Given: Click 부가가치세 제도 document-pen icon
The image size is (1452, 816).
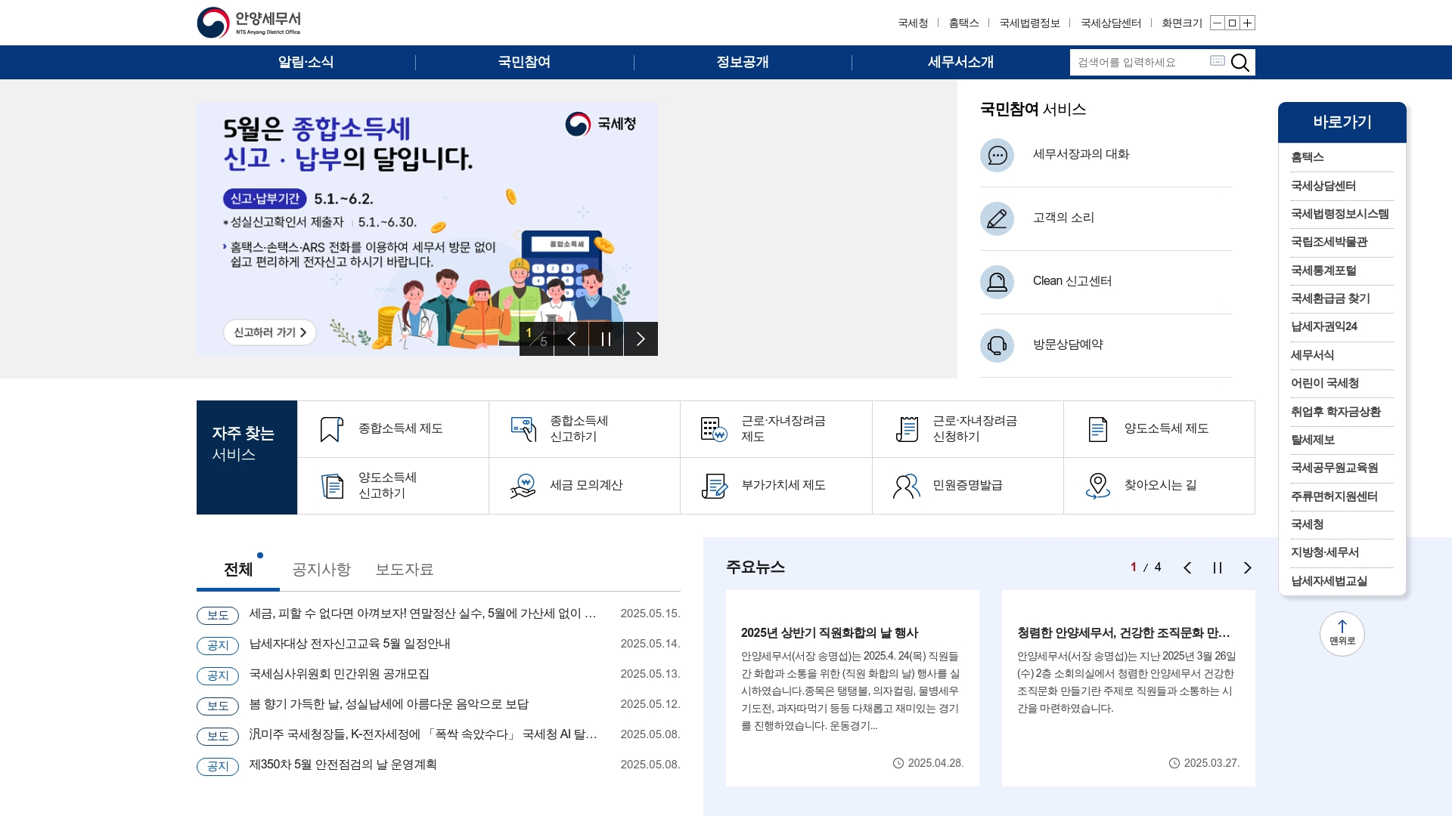Looking at the screenshot, I should (x=714, y=486).
